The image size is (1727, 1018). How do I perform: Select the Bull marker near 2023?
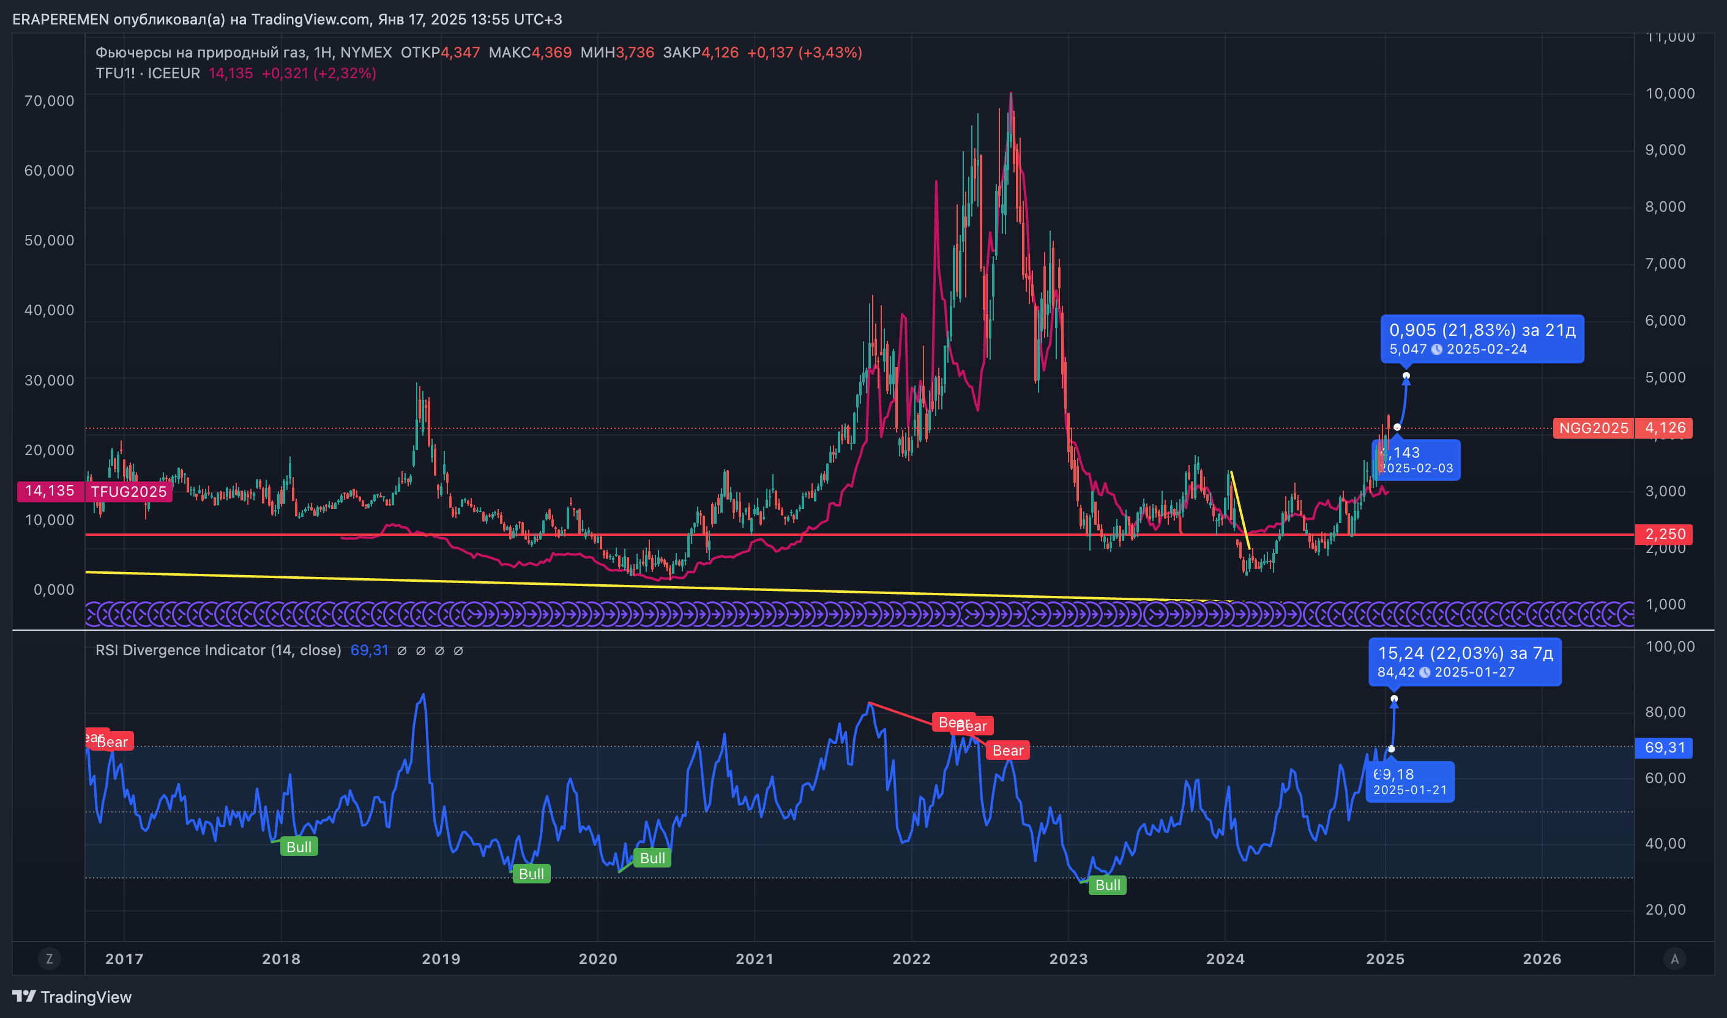point(1108,885)
